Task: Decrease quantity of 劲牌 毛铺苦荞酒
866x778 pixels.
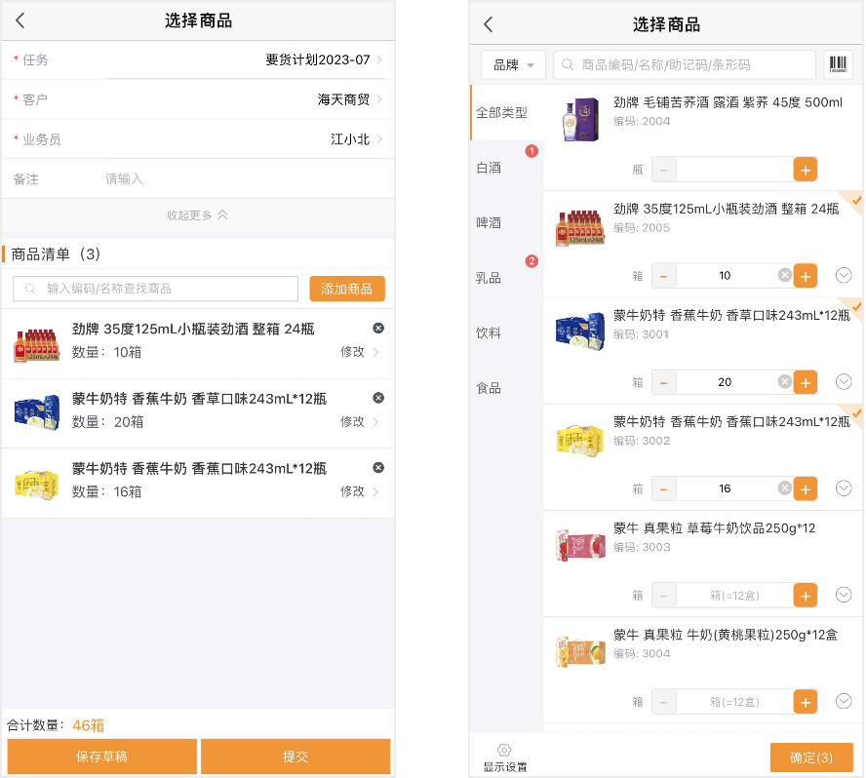Action: click(x=664, y=170)
